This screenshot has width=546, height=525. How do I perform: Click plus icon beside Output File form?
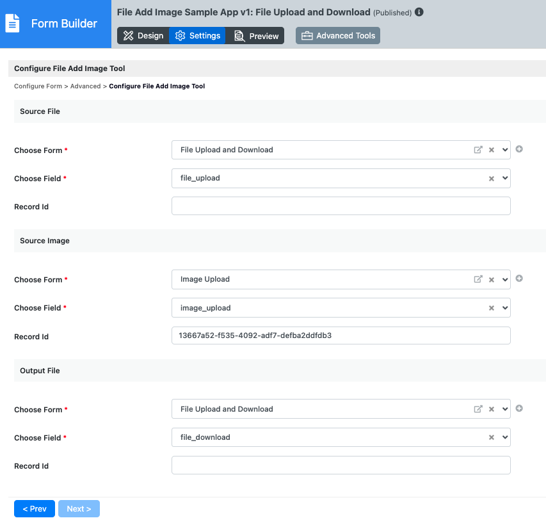(519, 408)
